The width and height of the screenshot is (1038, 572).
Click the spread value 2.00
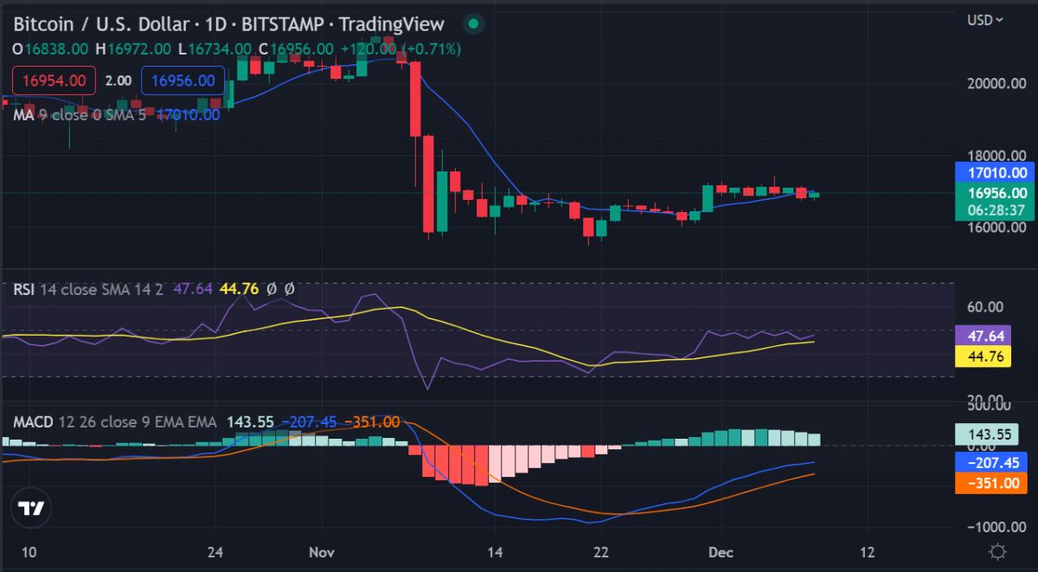[x=119, y=80]
